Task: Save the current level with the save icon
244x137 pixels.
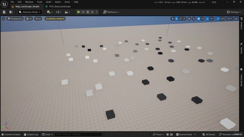Action: coord(4,12)
